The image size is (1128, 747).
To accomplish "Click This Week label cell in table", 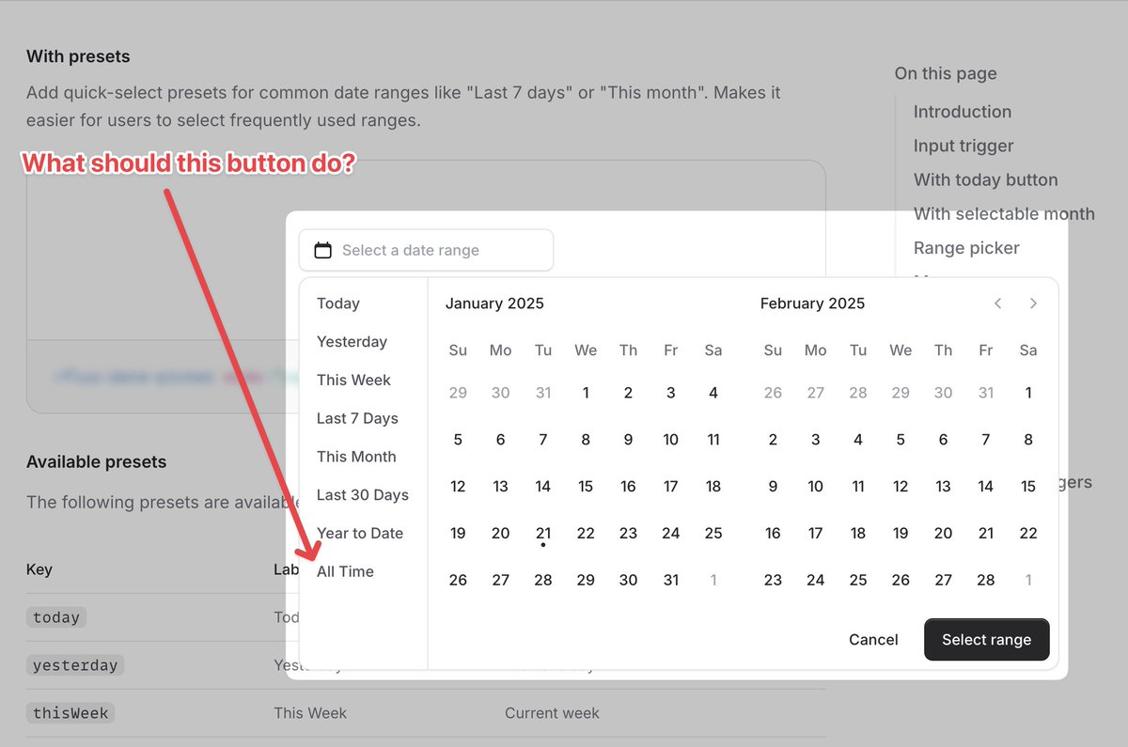I will tap(310, 713).
